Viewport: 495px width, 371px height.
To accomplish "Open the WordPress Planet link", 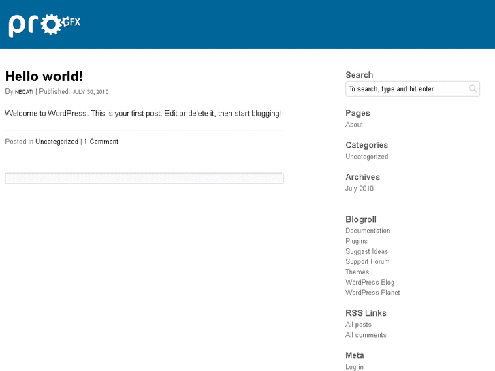I will click(x=372, y=293).
